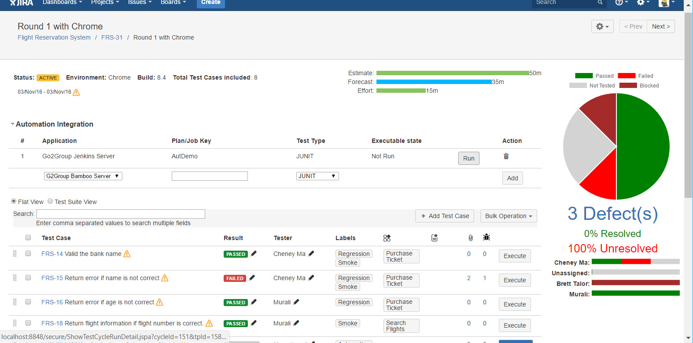Click the Plan/Job Key input field
The width and height of the screenshot is (693, 343).
click(x=210, y=176)
